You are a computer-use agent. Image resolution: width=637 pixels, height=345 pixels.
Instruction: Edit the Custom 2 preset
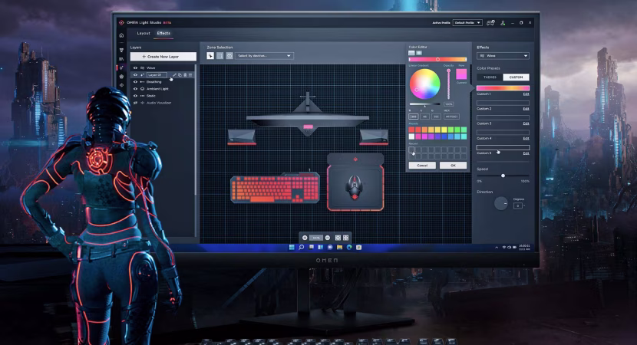click(526, 109)
